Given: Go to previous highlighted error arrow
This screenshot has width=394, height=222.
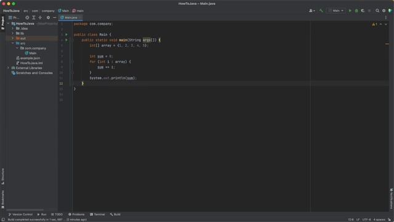Looking at the screenshot, I should 380,25.
